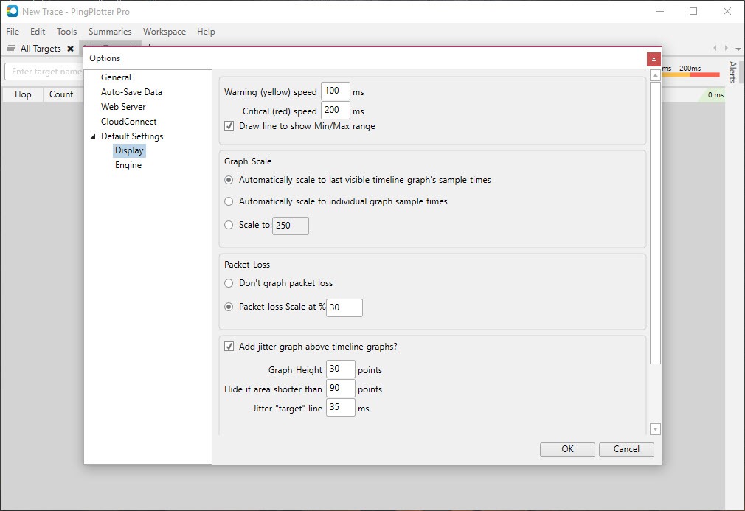Open the tab list dropdown arrow
This screenshot has height=511, width=745.
click(x=738, y=49)
